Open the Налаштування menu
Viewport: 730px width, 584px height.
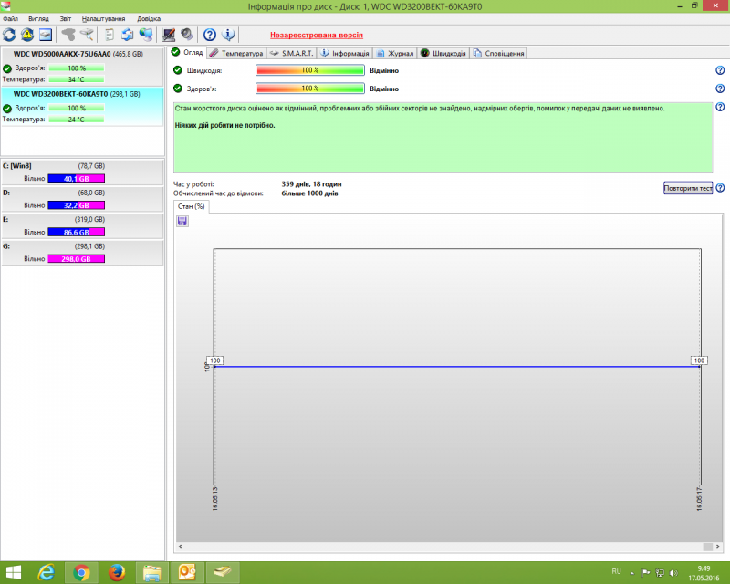coord(103,17)
